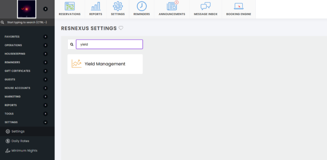Favorite the ResNexus Settings page heart
327x160 pixels.
pyautogui.click(x=121, y=28)
